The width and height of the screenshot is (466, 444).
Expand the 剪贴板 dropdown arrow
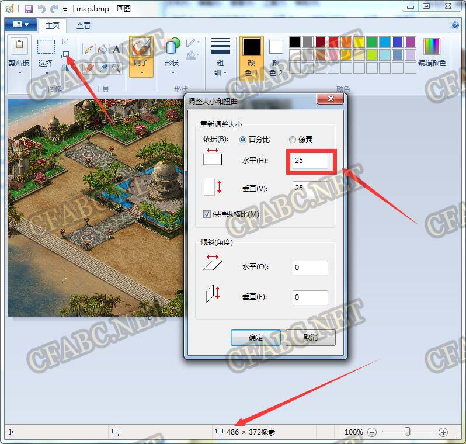(x=20, y=72)
